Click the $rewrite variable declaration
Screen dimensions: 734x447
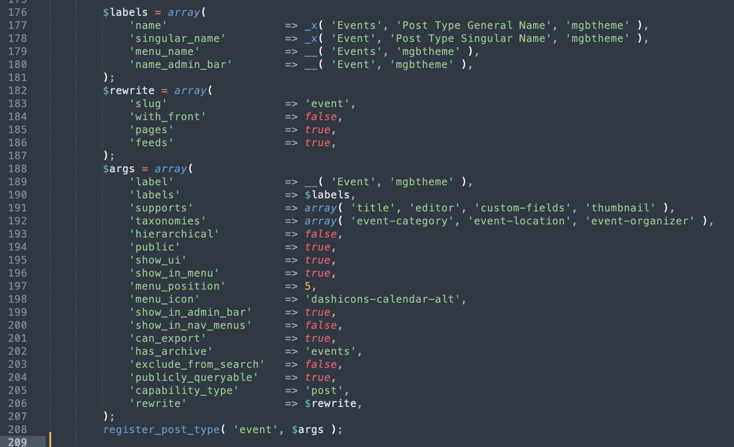pos(129,90)
